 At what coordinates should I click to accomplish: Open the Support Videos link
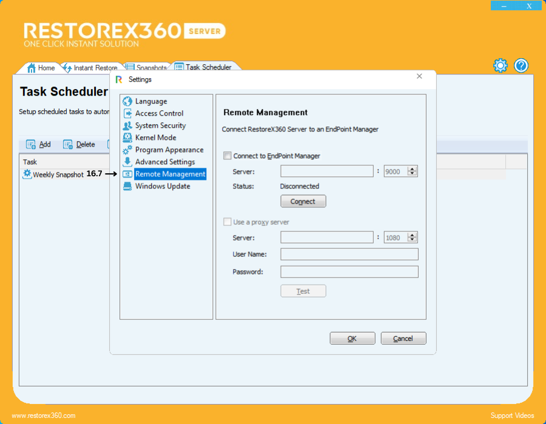point(512,416)
